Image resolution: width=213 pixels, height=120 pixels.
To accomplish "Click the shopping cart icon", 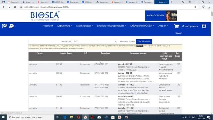I will point(176,26).
